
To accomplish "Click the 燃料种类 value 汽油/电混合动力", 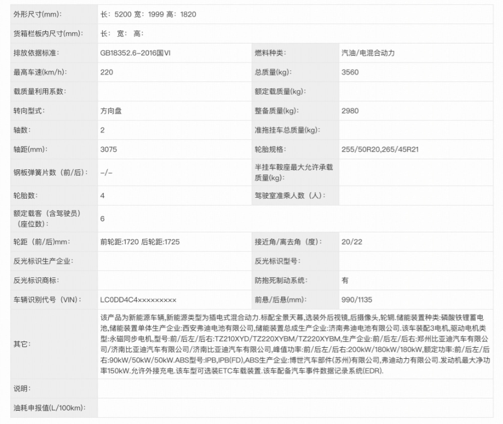I will pyautogui.click(x=368, y=53).
